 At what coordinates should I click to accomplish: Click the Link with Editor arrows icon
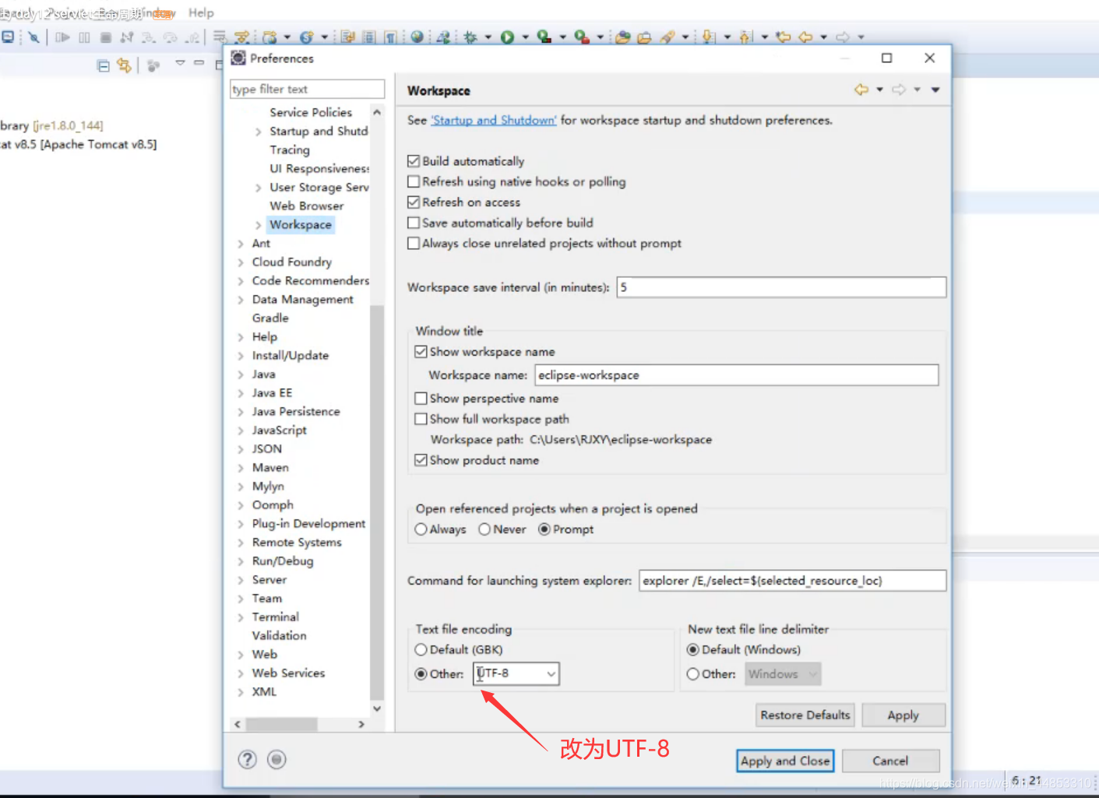click(124, 65)
